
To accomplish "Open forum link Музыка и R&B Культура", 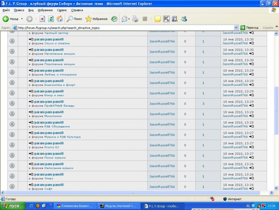I will pos(62,137).
